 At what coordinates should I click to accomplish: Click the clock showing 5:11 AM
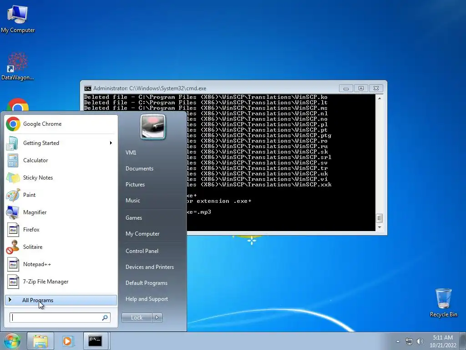coord(442,341)
